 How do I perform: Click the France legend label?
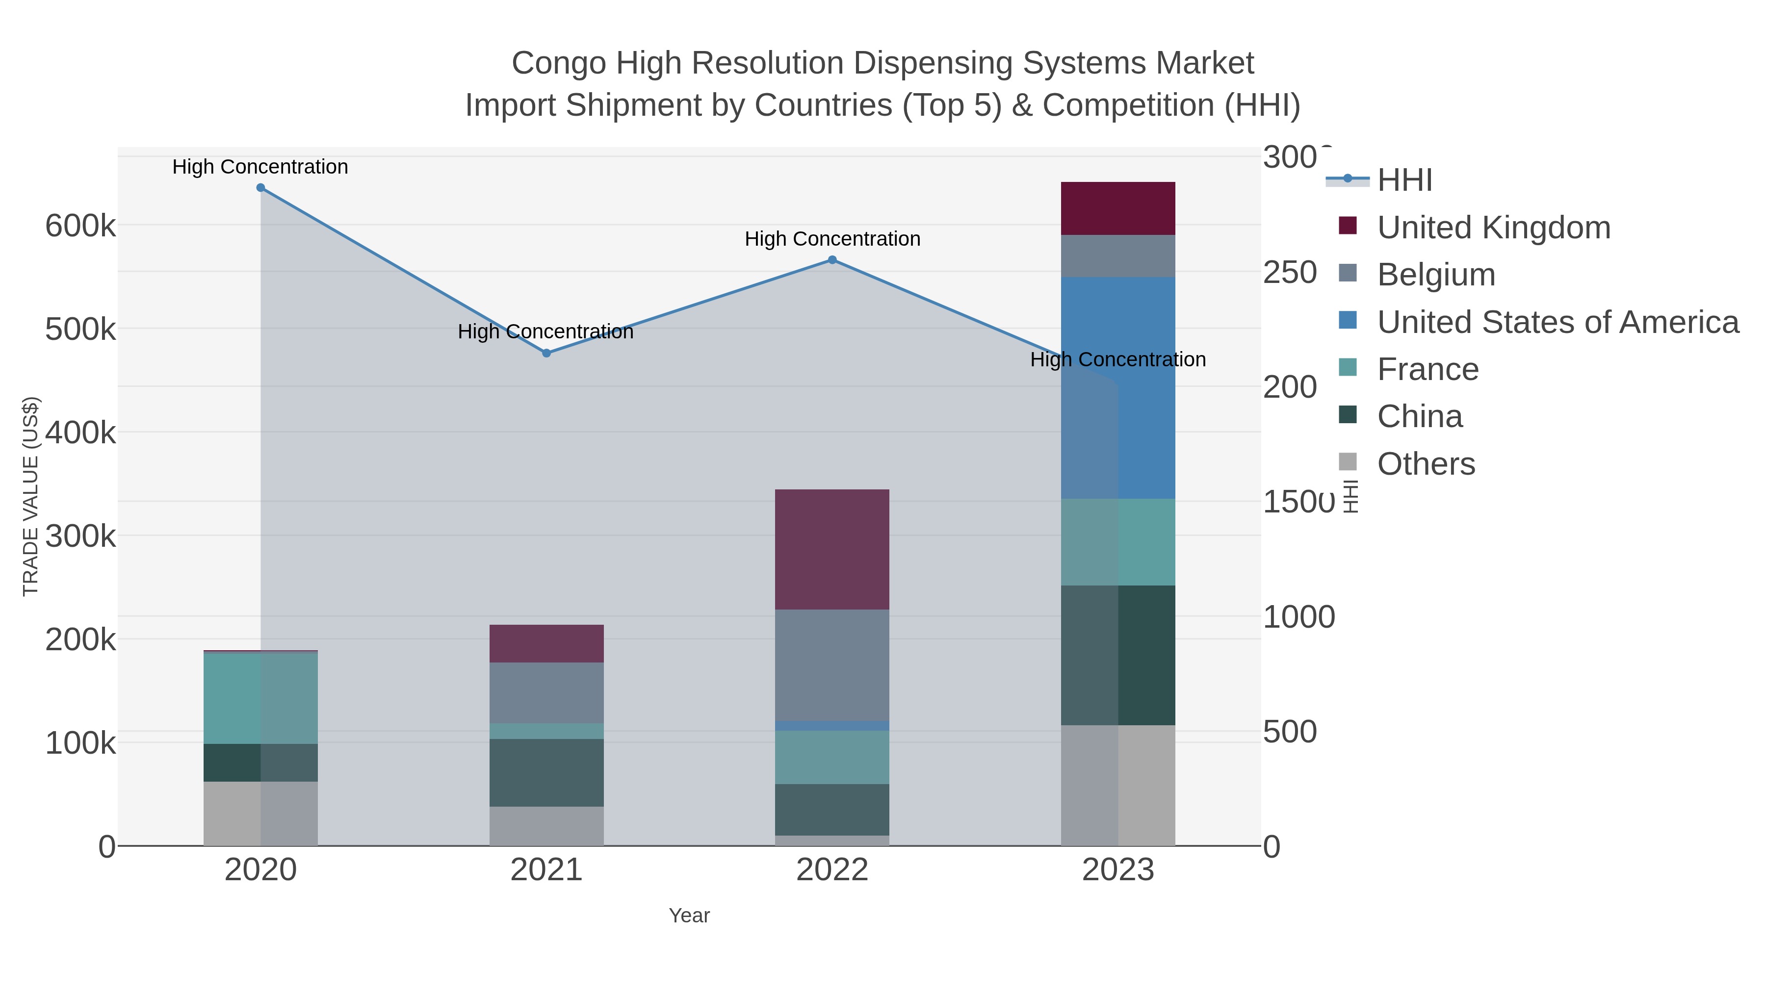coord(1428,369)
